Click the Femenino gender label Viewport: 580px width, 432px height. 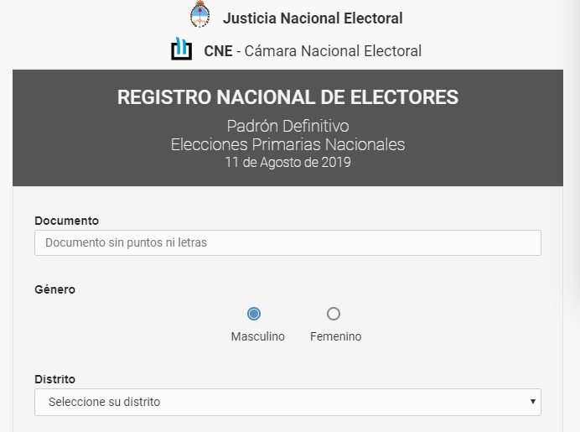tap(335, 336)
